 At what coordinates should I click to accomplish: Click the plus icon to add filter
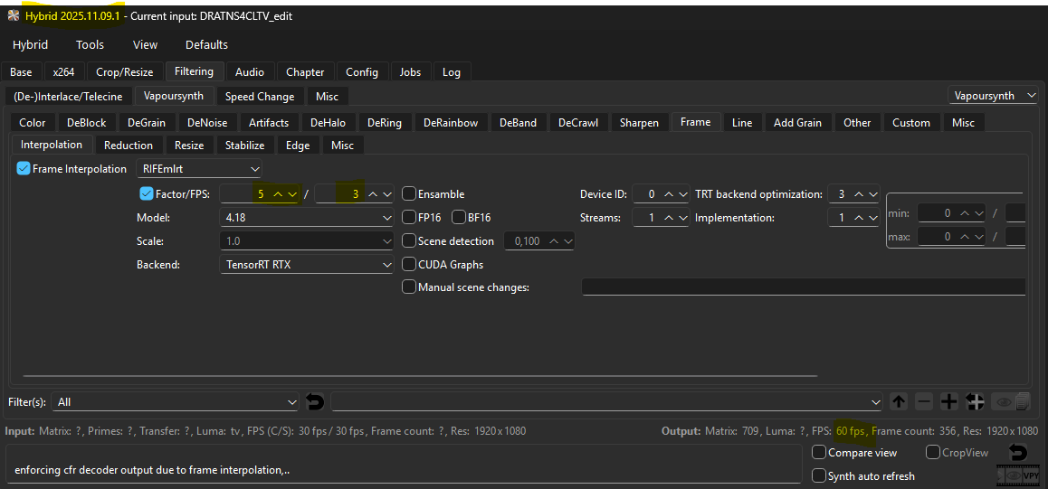click(x=948, y=401)
